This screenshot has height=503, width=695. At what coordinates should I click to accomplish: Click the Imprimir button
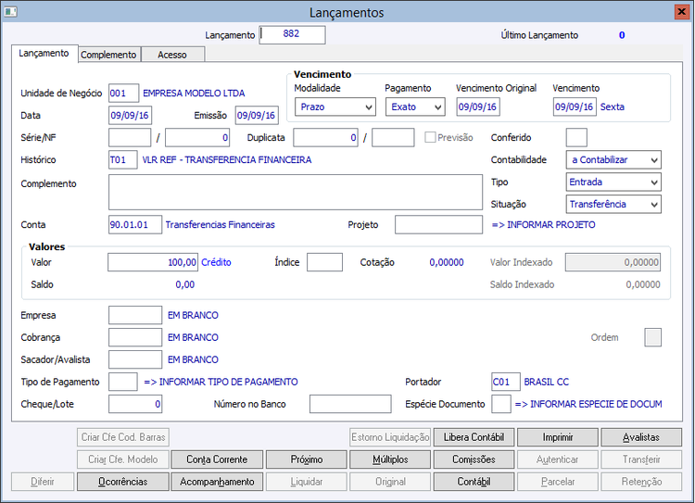tap(557, 436)
